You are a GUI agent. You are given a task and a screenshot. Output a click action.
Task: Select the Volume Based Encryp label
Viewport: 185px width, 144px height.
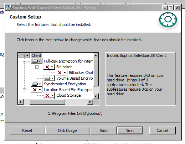(x=74, y=78)
